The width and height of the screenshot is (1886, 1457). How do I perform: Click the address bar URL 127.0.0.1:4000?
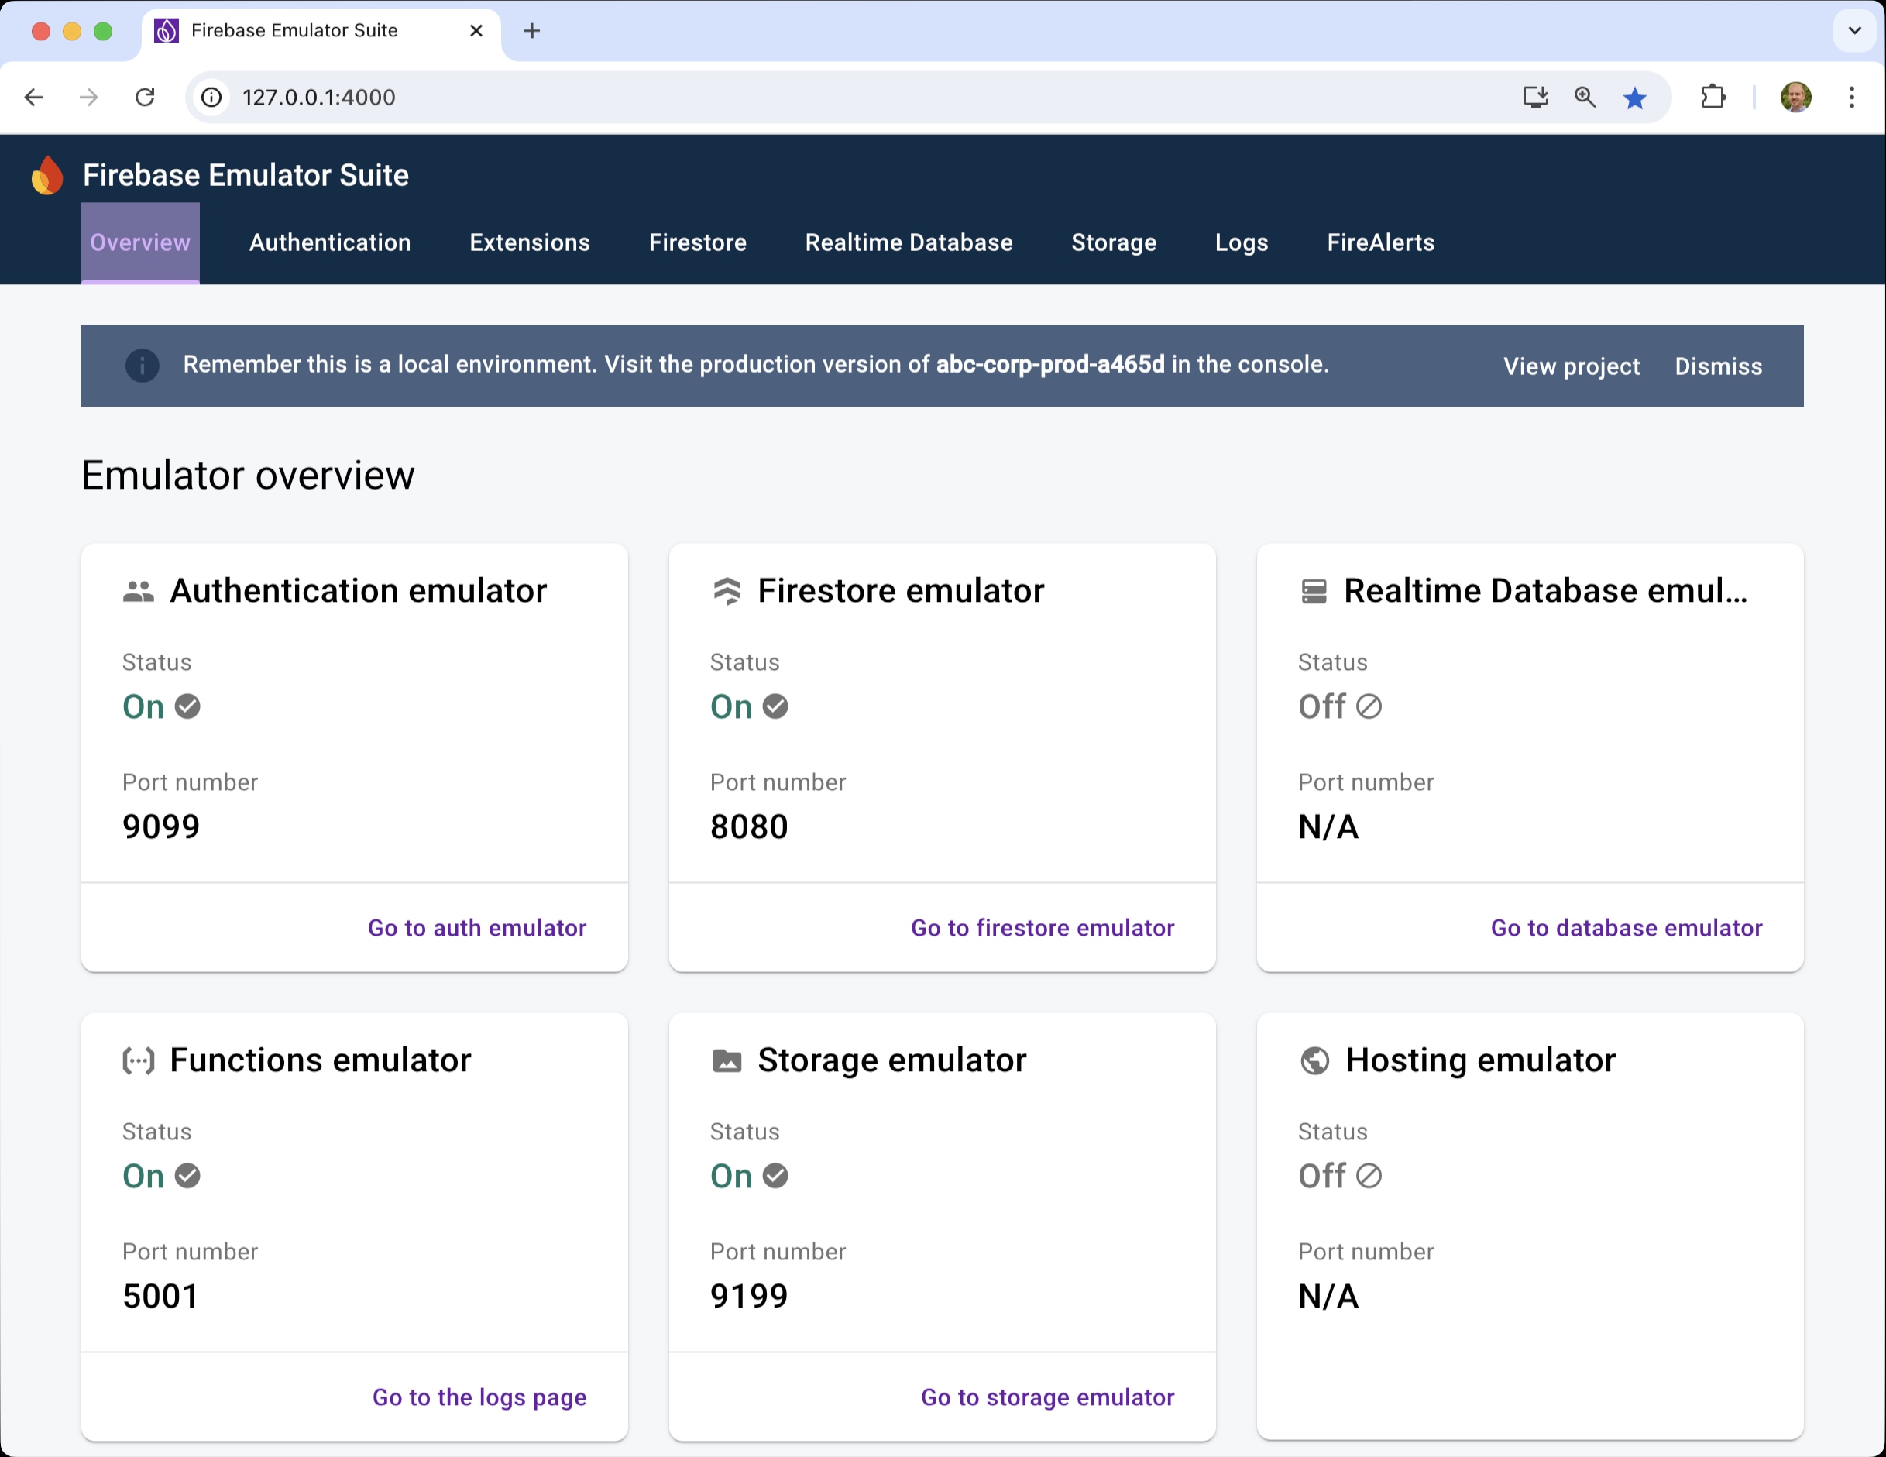318,98
